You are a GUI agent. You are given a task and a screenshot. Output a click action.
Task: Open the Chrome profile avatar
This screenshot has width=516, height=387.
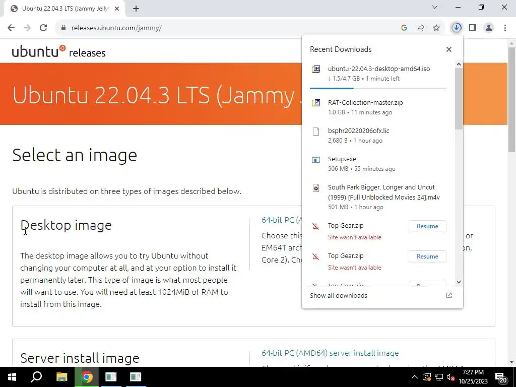coord(489,28)
